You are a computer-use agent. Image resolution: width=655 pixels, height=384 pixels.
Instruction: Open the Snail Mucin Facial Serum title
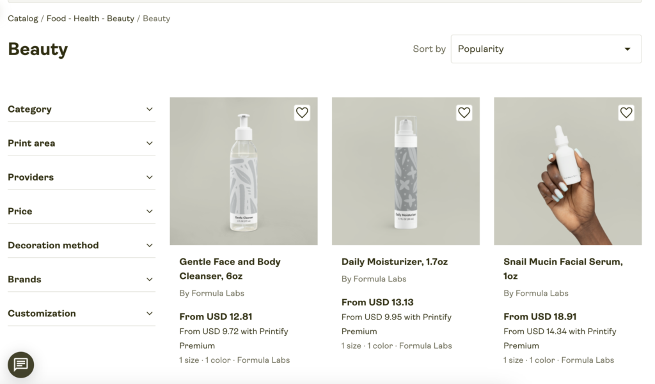(563, 269)
